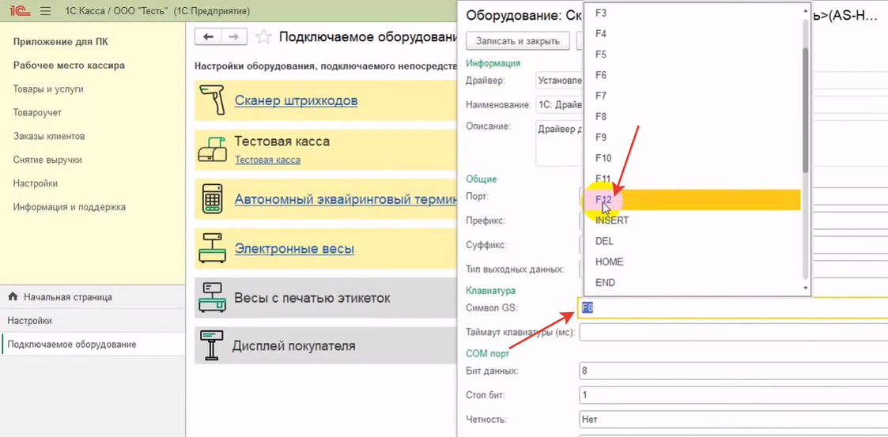Screen dimensions: 888x437
Task: Open Заказы клиентов section
Action: pyautogui.click(x=49, y=137)
